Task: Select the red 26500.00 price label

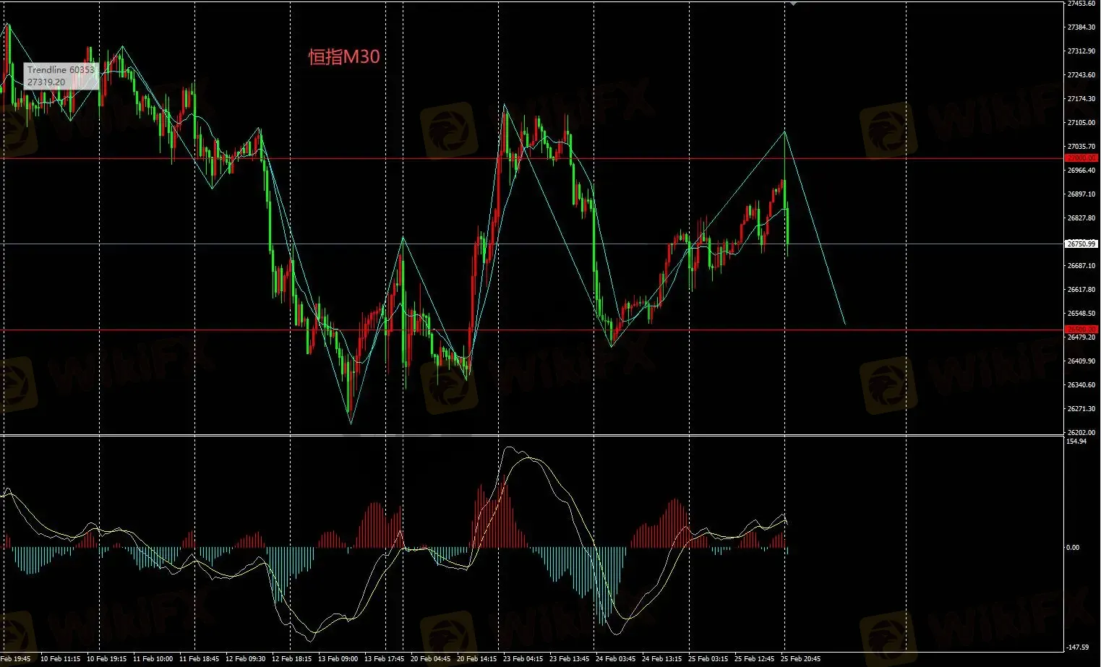Action: pos(1081,330)
